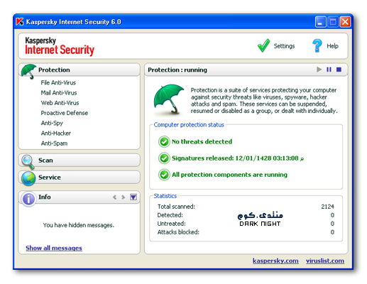
Task: Click the Signatures released status line
Action: (238, 158)
